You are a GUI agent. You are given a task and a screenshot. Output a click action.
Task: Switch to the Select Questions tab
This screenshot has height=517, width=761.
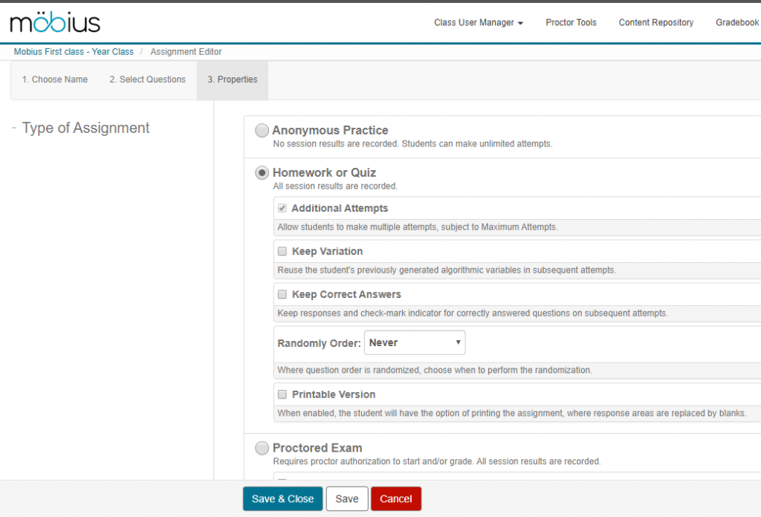click(146, 79)
